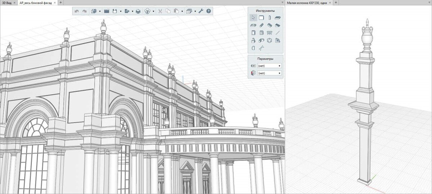
Task: Select the Малая колонна 430*230 tab
Action: click(307, 3)
